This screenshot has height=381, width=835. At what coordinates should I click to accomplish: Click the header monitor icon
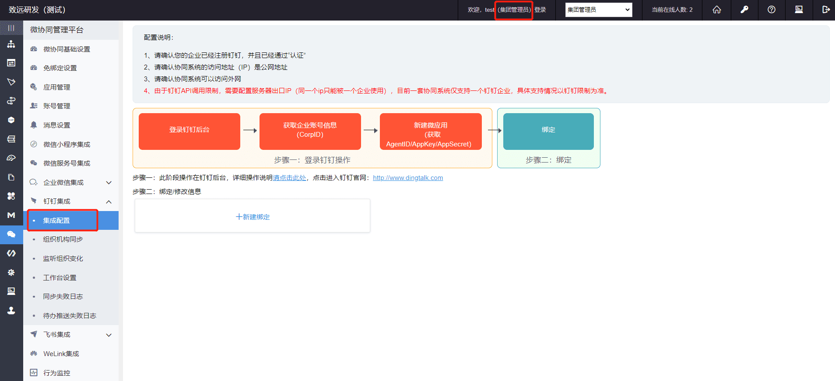pyautogui.click(x=799, y=10)
